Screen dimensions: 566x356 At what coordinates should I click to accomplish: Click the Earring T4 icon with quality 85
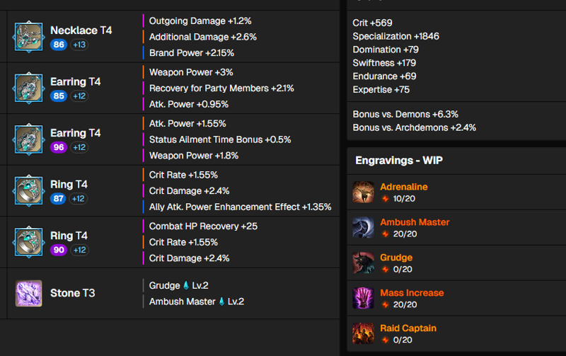tap(28, 88)
